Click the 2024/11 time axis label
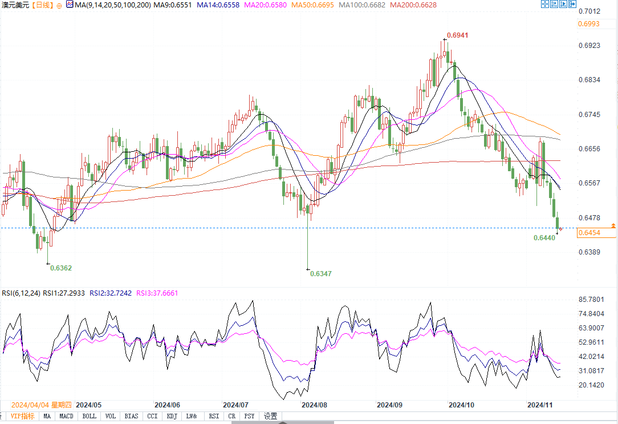 540,405
